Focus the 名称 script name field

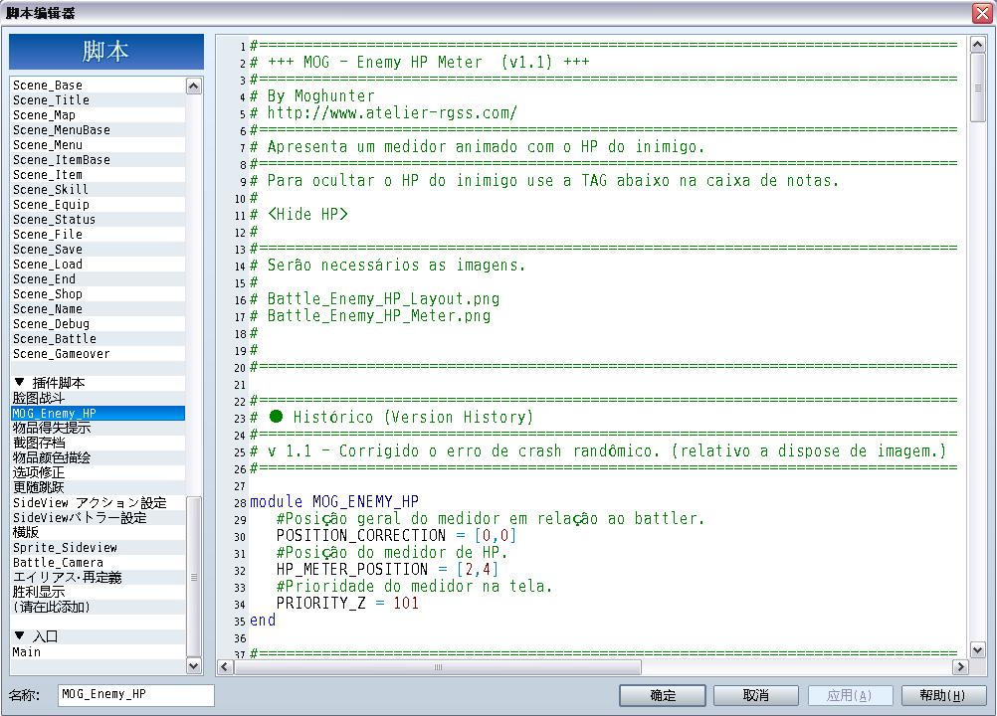136,694
